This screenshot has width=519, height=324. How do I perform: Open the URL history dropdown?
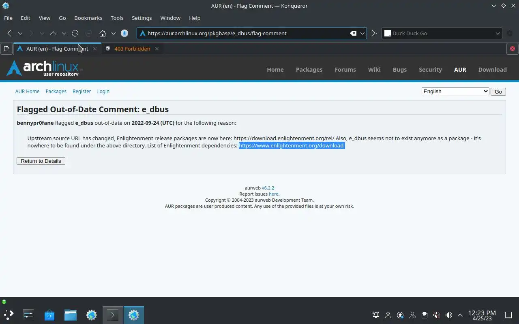pos(362,33)
